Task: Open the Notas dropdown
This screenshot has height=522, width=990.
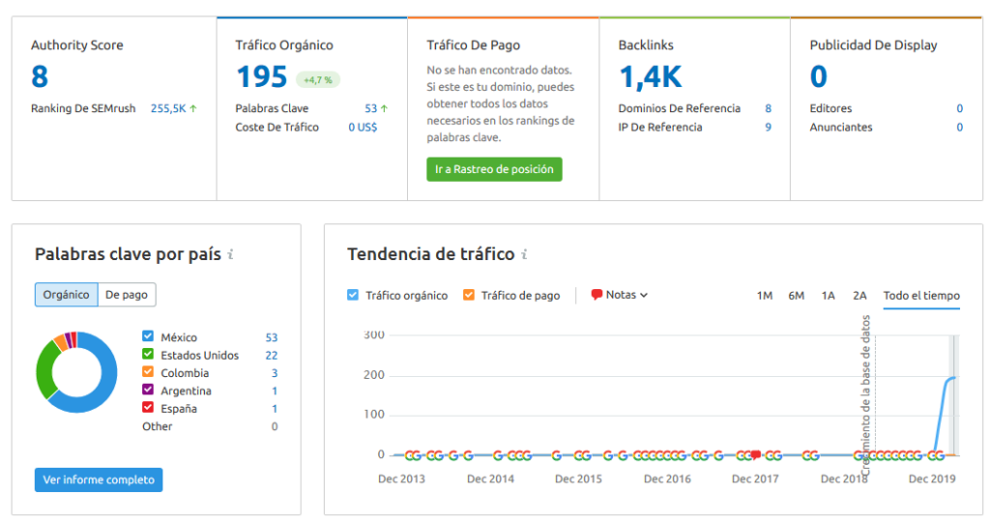Action: [620, 295]
